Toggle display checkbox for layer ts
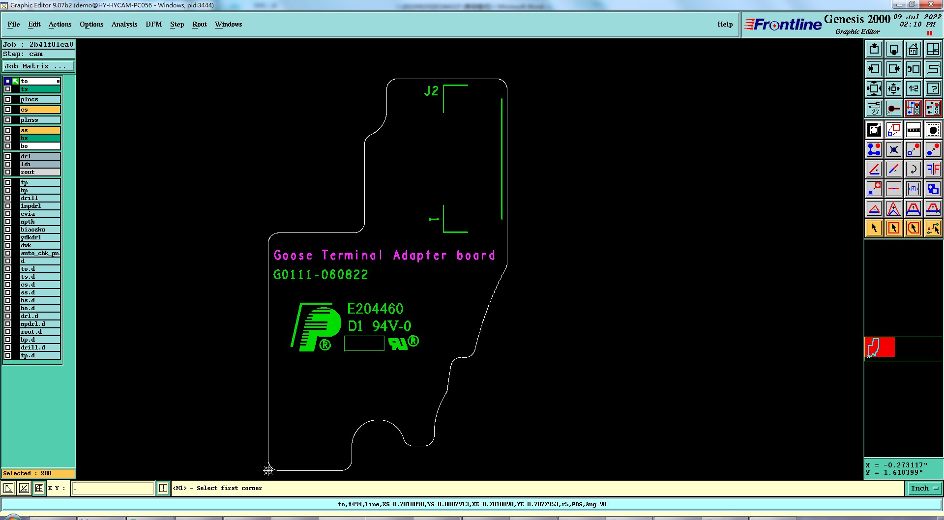 (8, 89)
